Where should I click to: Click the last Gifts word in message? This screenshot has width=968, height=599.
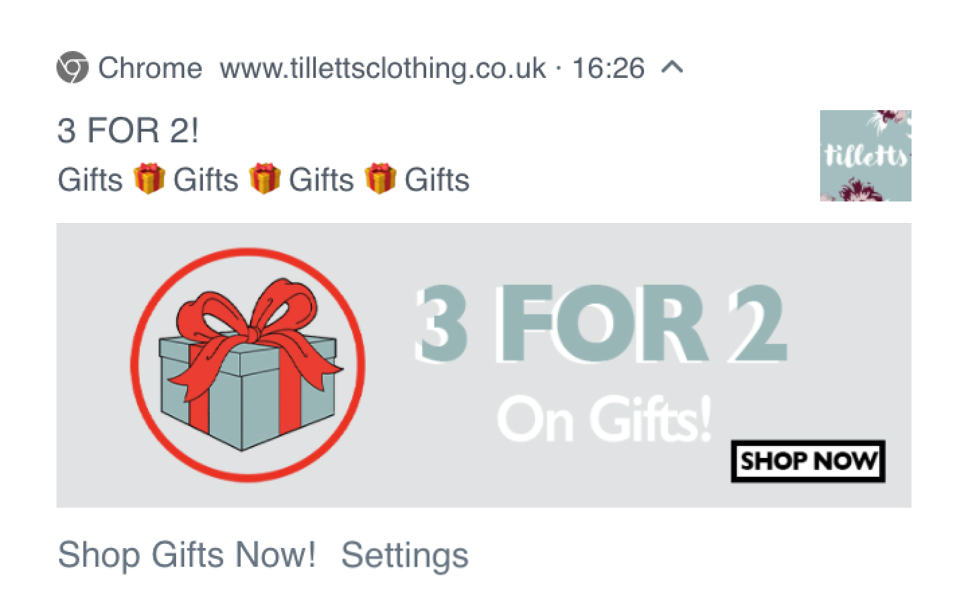coord(437,180)
